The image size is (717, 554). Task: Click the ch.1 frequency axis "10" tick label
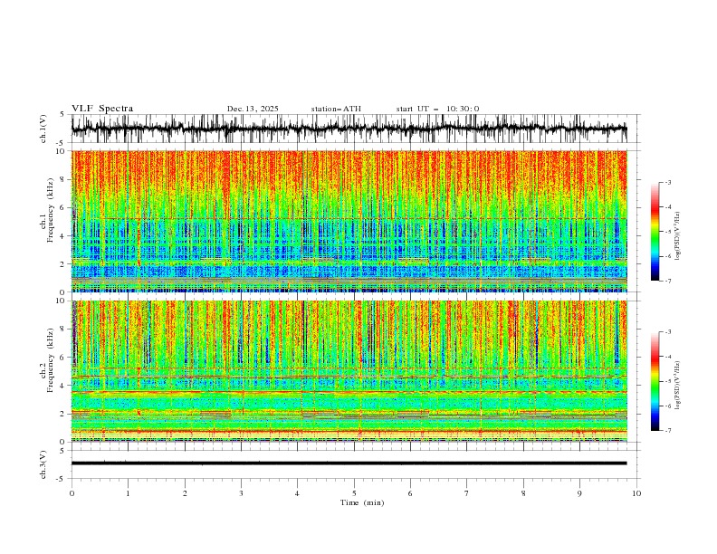(61, 151)
